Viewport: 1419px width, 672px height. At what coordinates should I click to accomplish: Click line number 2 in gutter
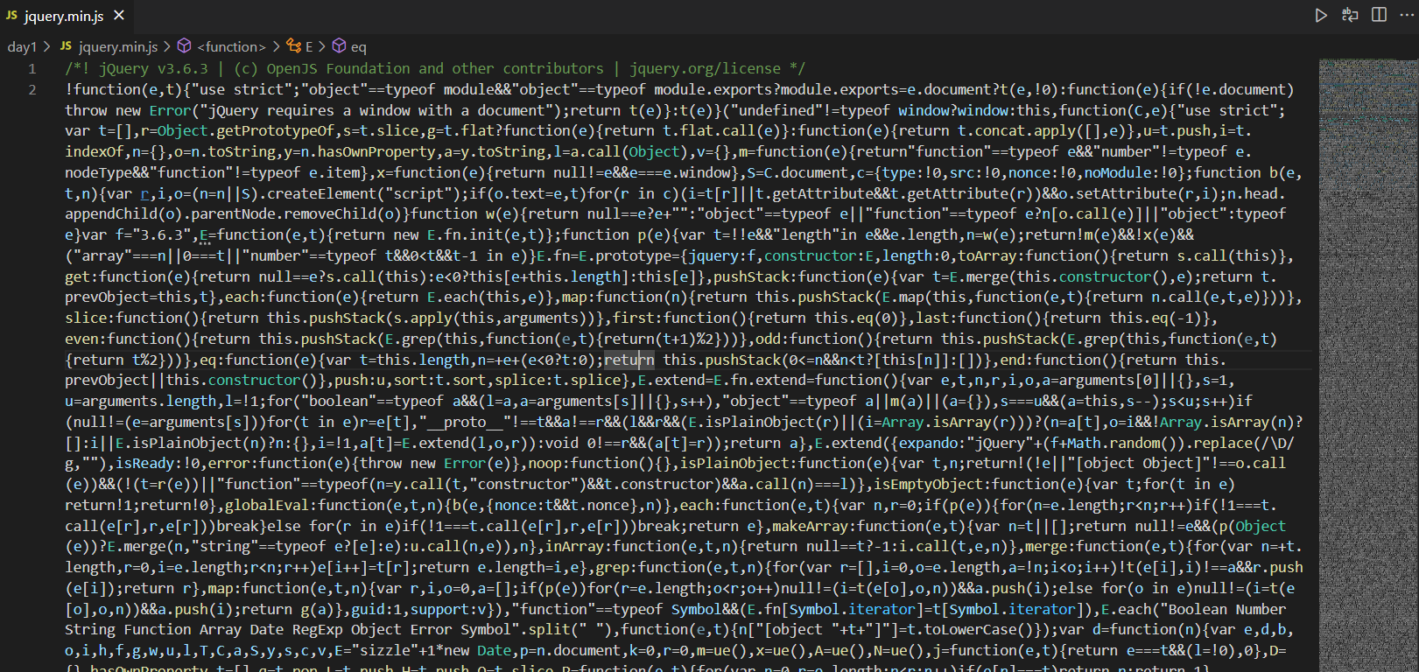coord(32,89)
